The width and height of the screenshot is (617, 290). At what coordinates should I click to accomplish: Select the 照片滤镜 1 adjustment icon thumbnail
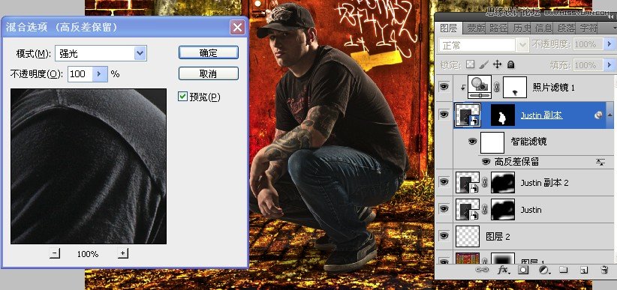point(480,87)
